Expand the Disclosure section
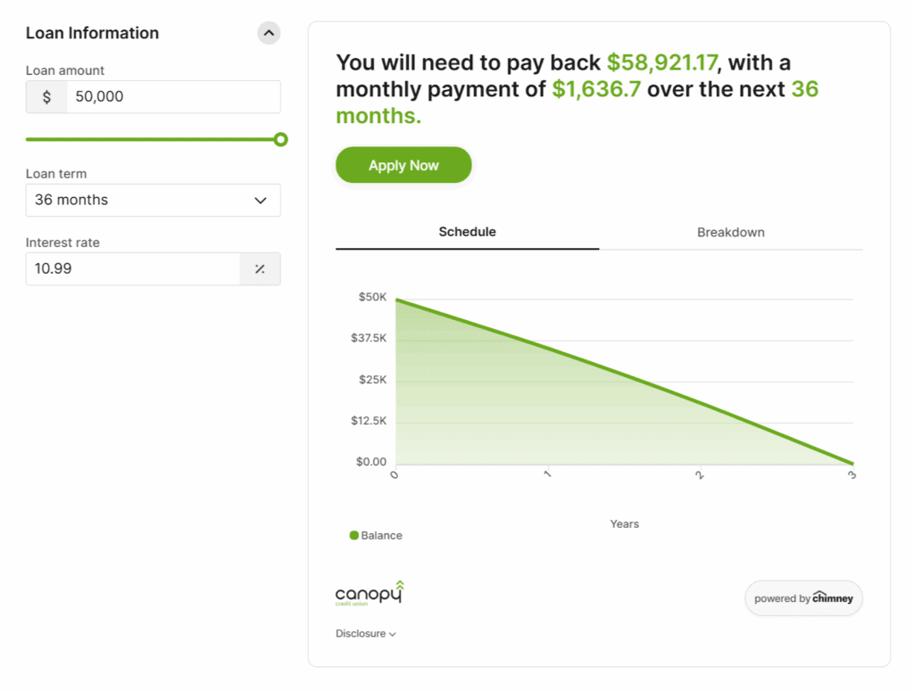Viewport: 914px width, 692px height. [366, 634]
